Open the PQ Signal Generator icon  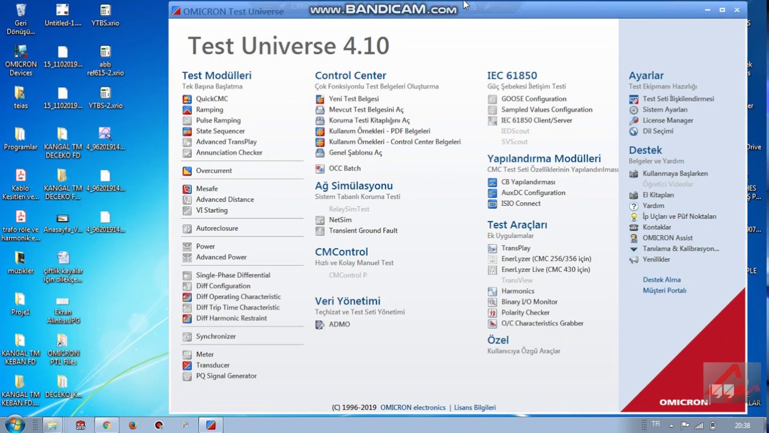(x=187, y=376)
